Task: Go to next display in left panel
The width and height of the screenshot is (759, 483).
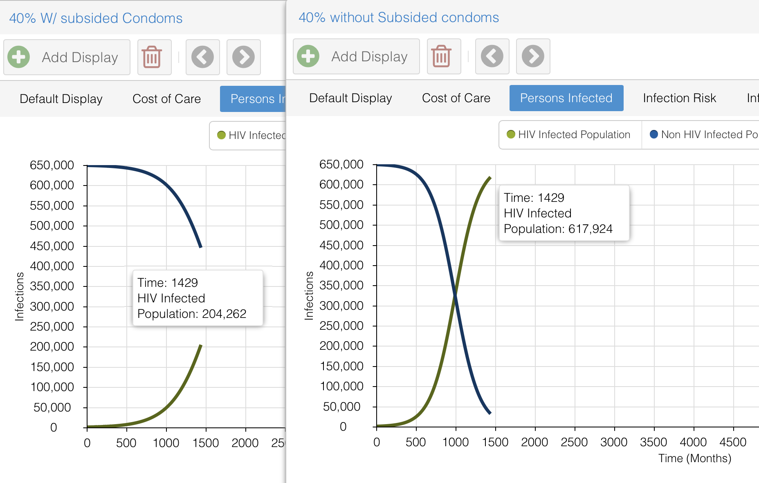Action: pos(243,57)
